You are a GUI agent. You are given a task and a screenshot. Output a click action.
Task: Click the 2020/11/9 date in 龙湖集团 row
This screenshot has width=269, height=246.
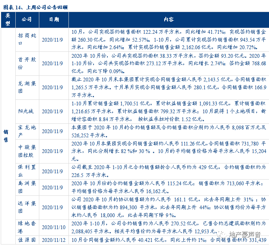pyautogui.click(x=52, y=87)
